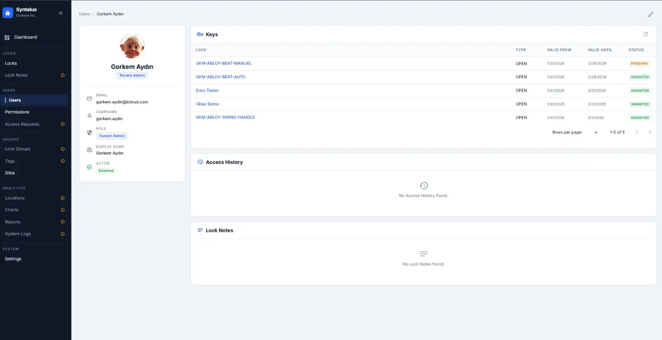Open the GKM-ABLOY-BEAT-MANUEL lock link
The image size is (662, 340).
pos(223,63)
